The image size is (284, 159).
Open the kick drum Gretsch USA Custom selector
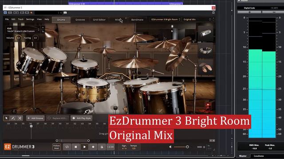click(23, 30)
